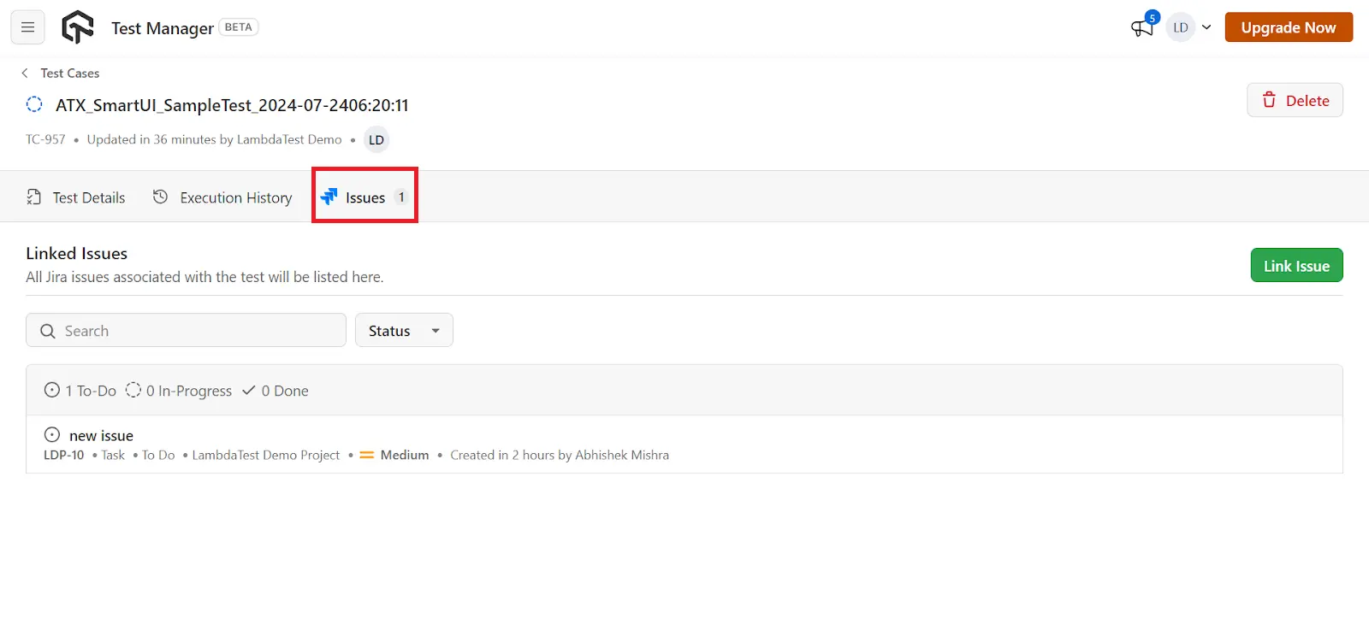Click the LD assignee avatar badge

(376, 140)
